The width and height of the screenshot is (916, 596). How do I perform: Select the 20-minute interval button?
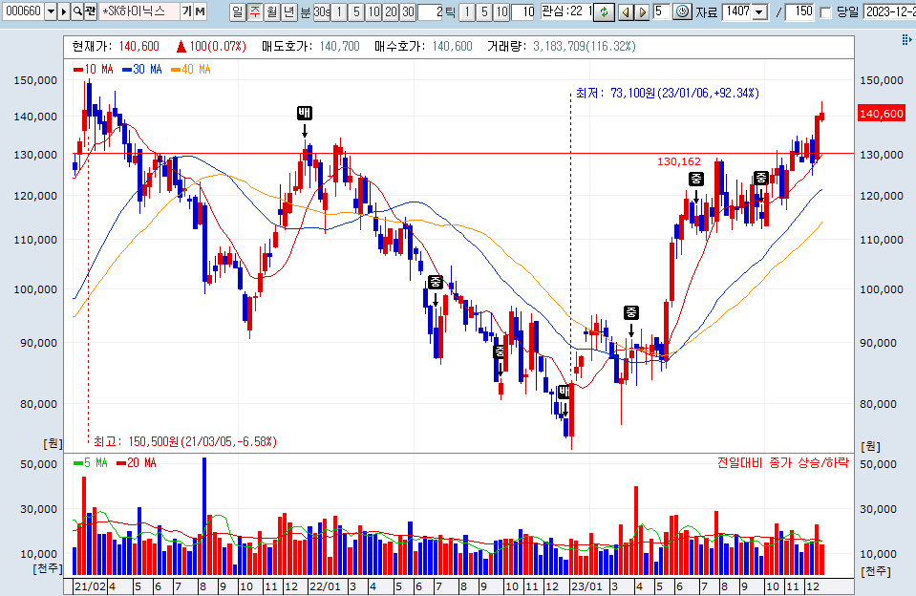point(392,11)
